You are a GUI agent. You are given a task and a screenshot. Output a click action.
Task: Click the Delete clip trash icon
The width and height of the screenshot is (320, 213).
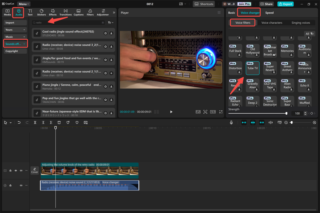59,122
